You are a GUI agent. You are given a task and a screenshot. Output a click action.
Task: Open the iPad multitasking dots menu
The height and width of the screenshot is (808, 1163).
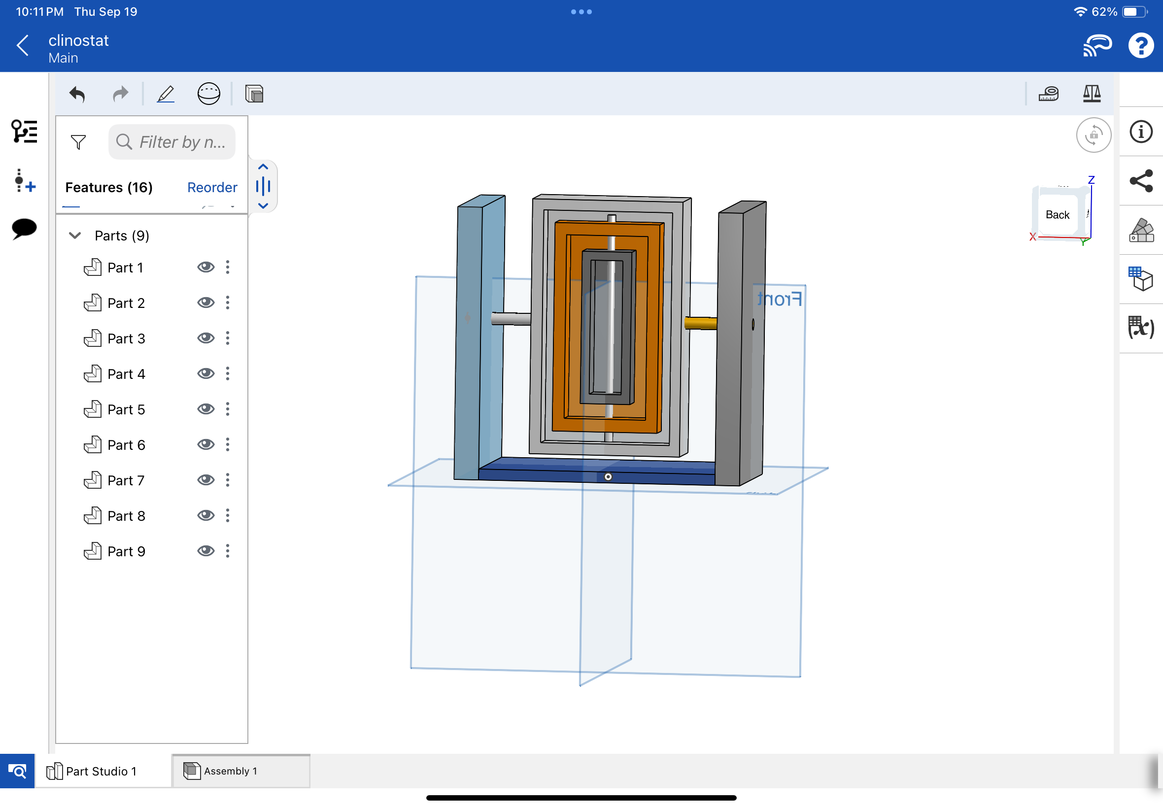tap(581, 12)
